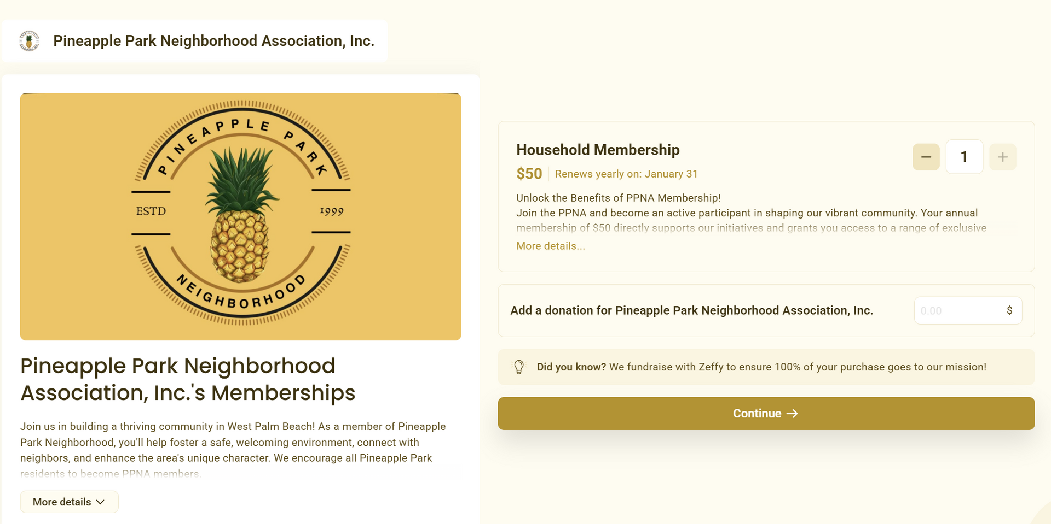
Task: Click the "Renews yearly on: January 31" text
Action: coord(626,174)
